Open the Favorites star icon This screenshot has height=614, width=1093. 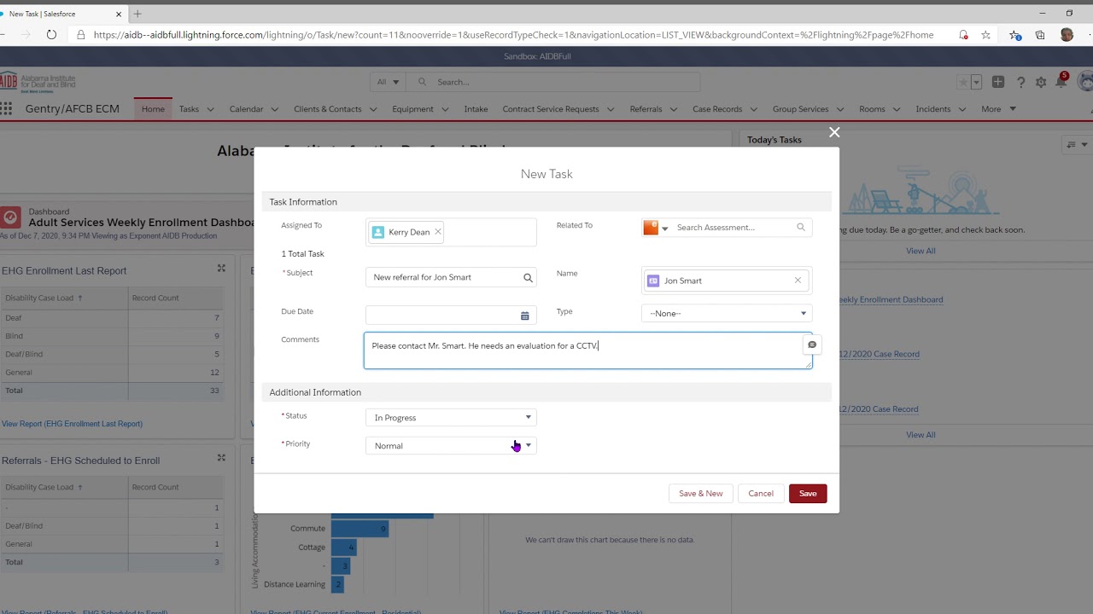[963, 83]
